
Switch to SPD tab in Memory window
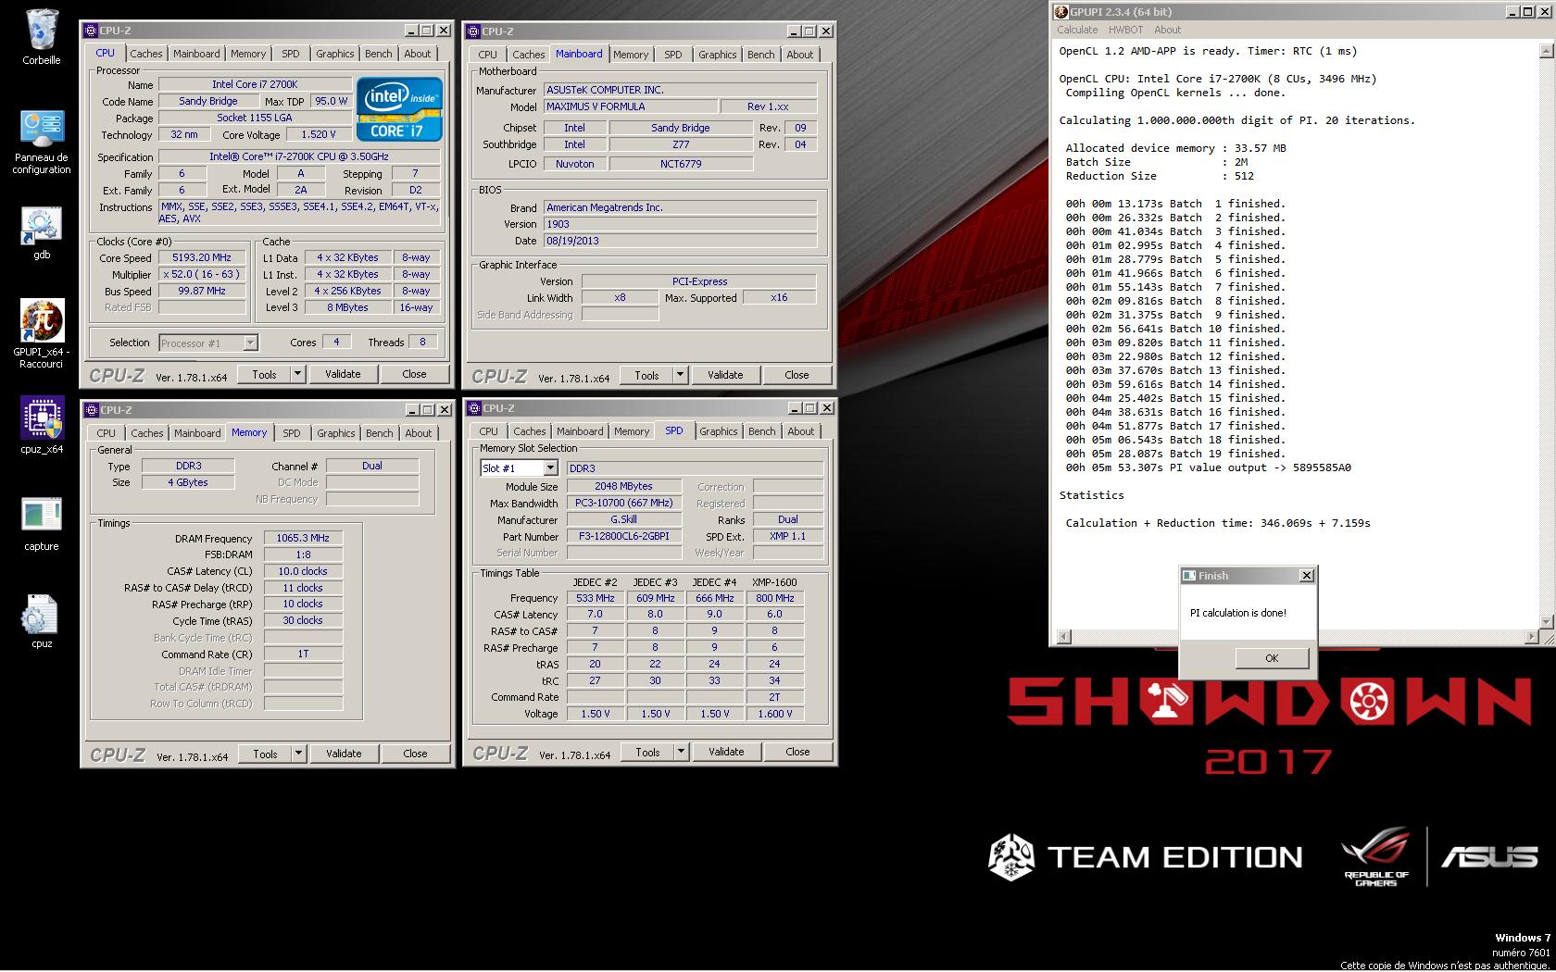[291, 433]
